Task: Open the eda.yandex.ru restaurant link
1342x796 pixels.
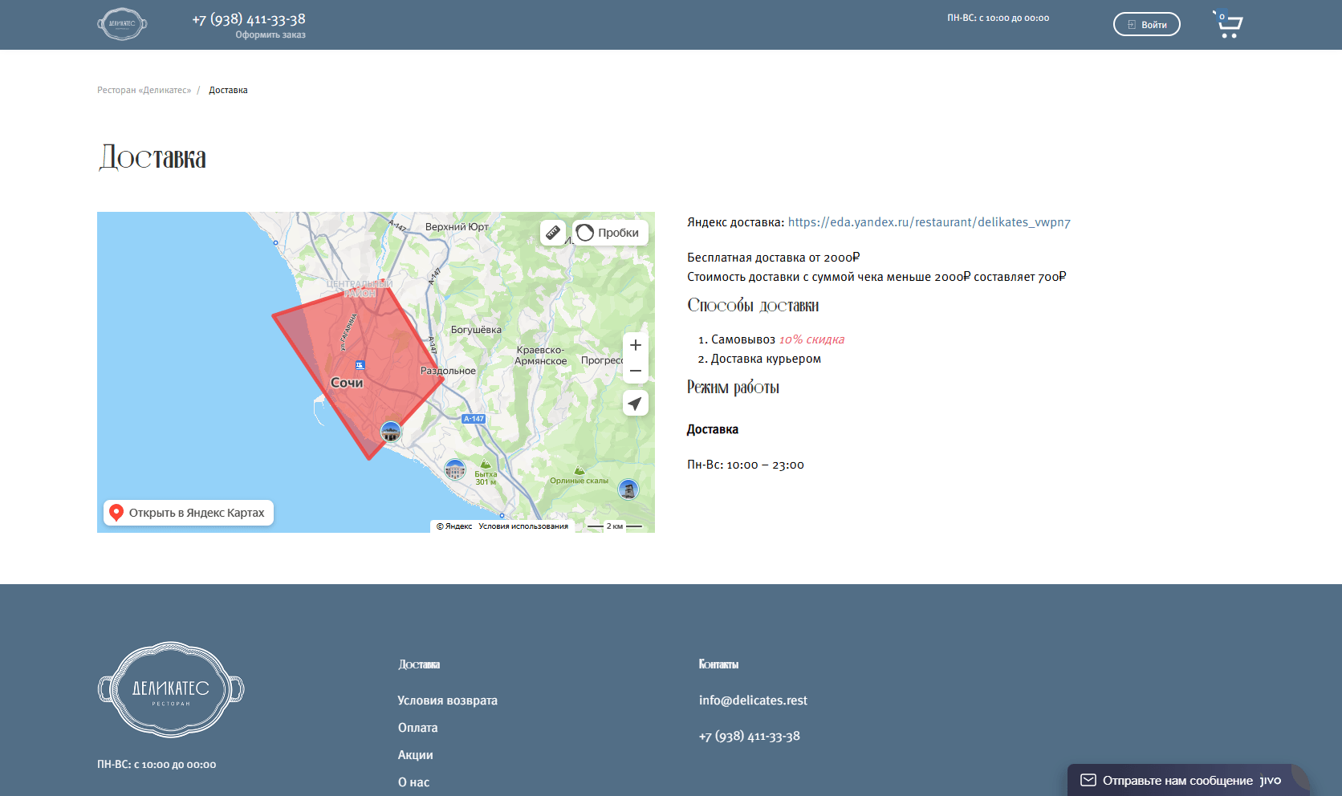Action: [929, 222]
